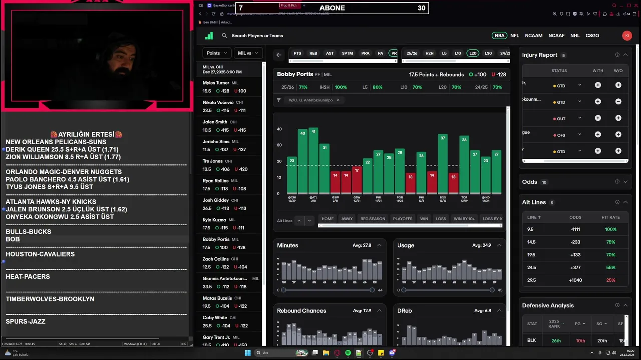Collapse the Minutes chart card
Viewport: 641px width, 360px height.
[379, 245]
